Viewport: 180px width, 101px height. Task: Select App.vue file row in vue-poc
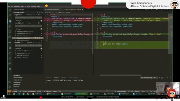(28, 56)
